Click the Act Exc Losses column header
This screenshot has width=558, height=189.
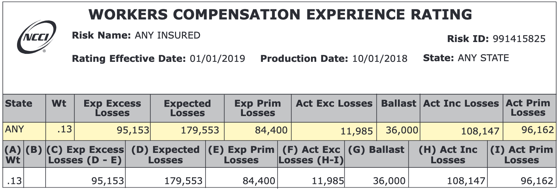(x=334, y=104)
